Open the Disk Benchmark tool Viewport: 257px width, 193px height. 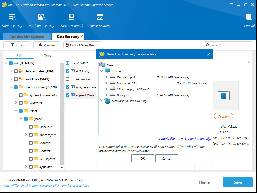point(72,17)
